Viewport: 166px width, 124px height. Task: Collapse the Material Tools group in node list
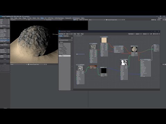(x=59, y=48)
